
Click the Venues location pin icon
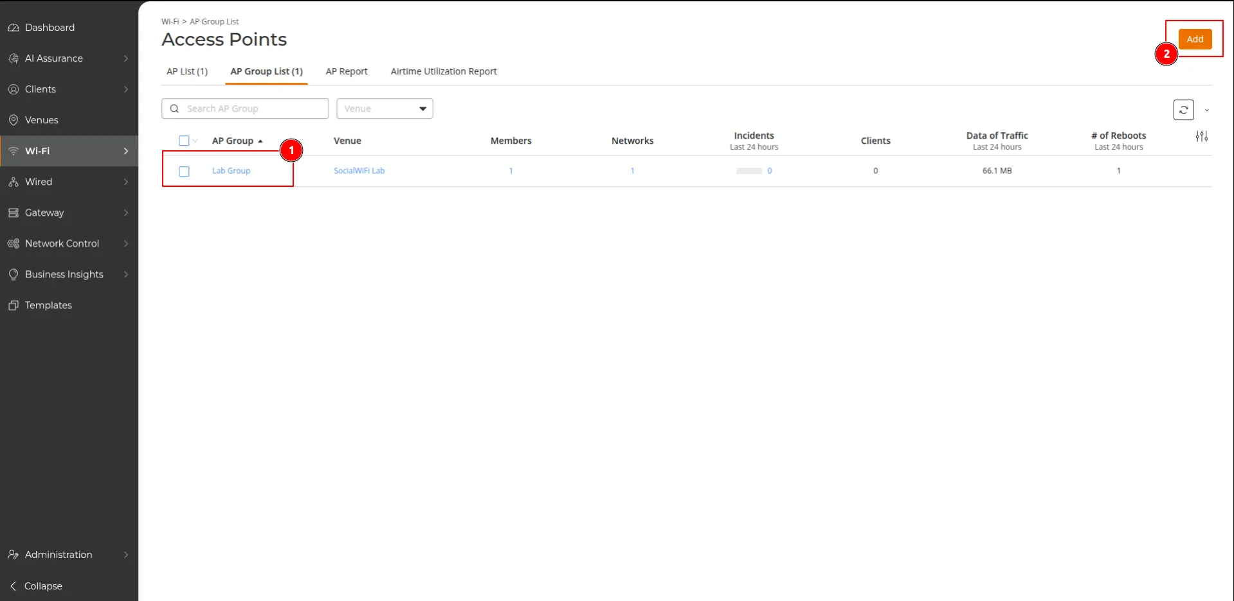[14, 120]
